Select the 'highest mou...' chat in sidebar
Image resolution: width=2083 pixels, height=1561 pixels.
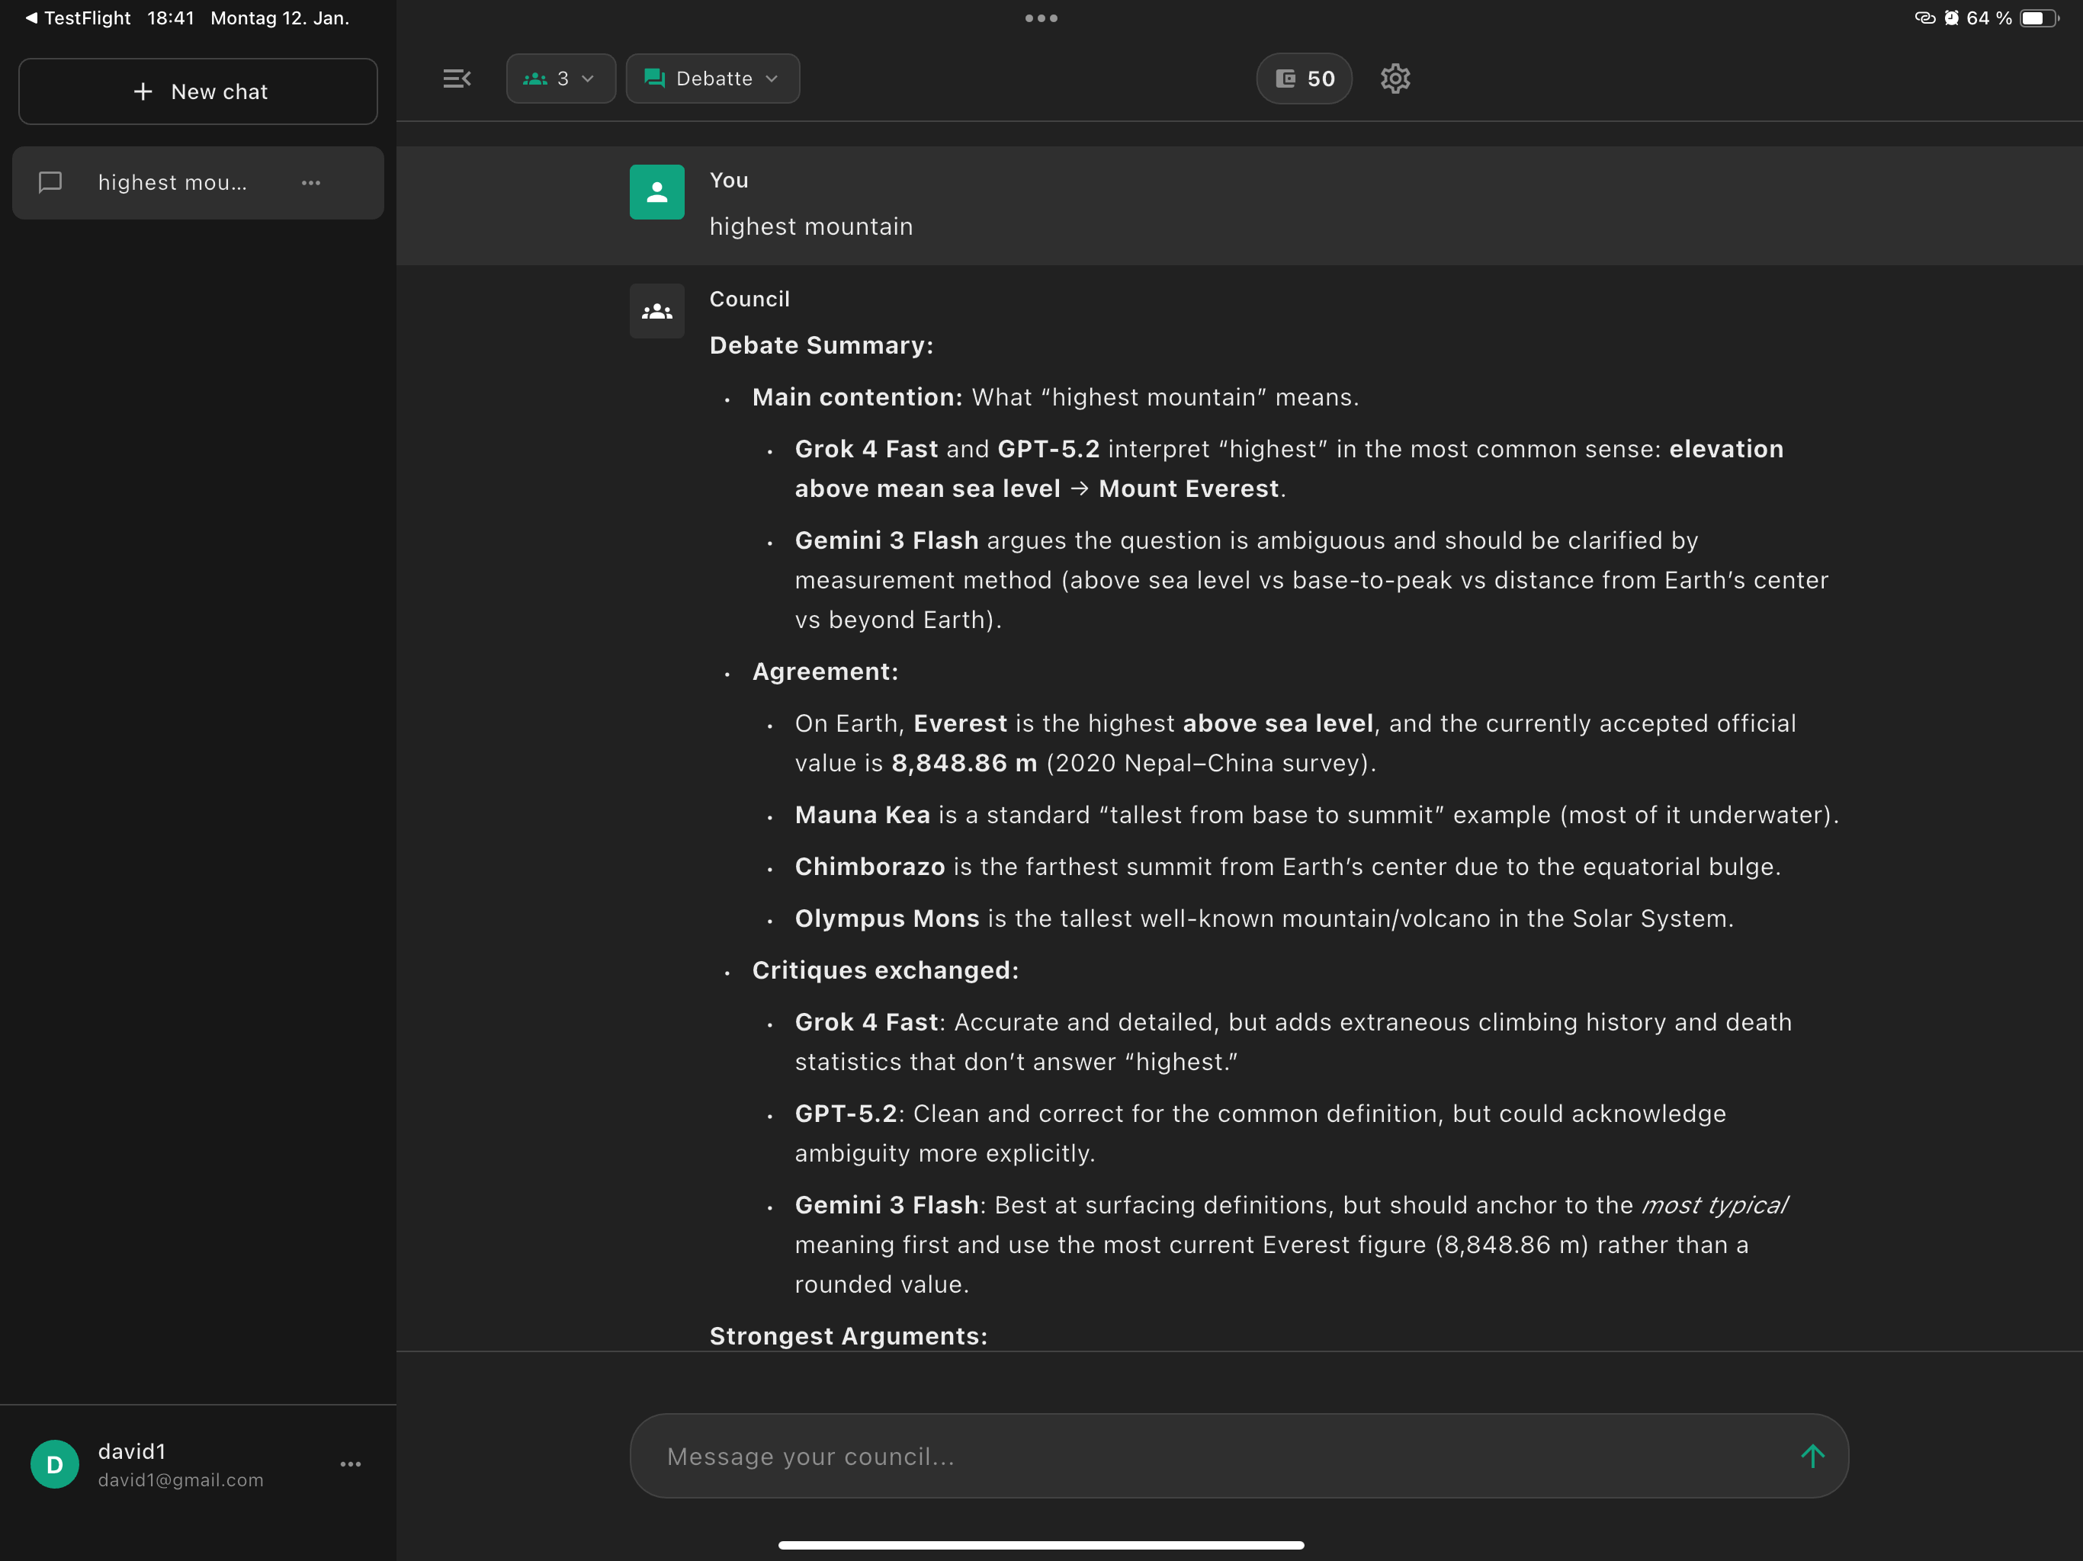(197, 183)
